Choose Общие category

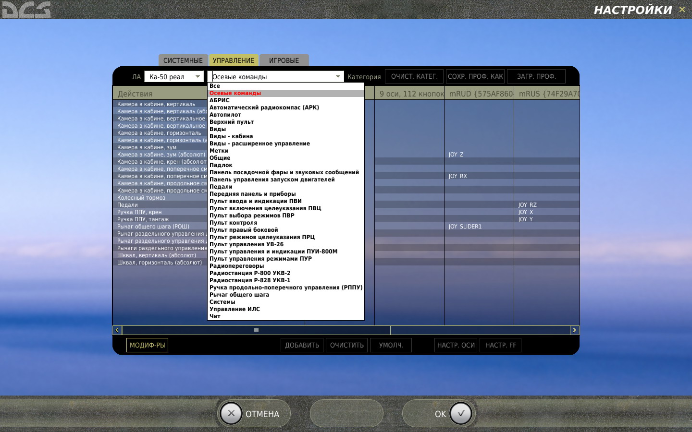(x=286, y=158)
